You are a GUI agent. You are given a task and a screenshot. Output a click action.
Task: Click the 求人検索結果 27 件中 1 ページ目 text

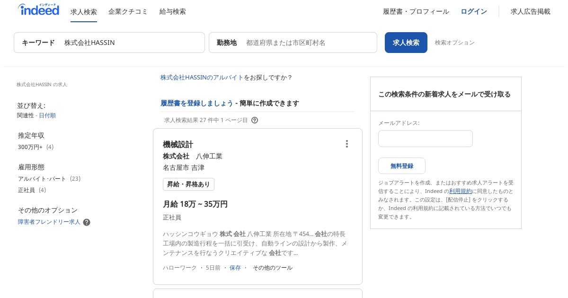[206, 120]
